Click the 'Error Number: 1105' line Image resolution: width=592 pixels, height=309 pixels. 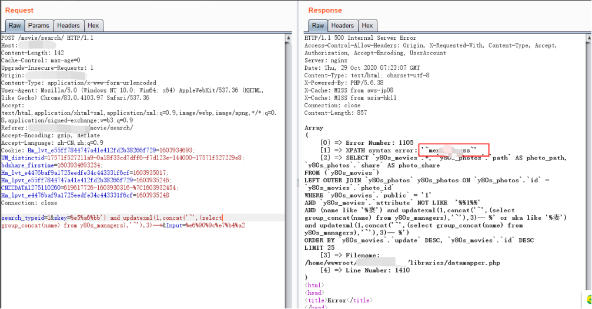tap(367, 143)
